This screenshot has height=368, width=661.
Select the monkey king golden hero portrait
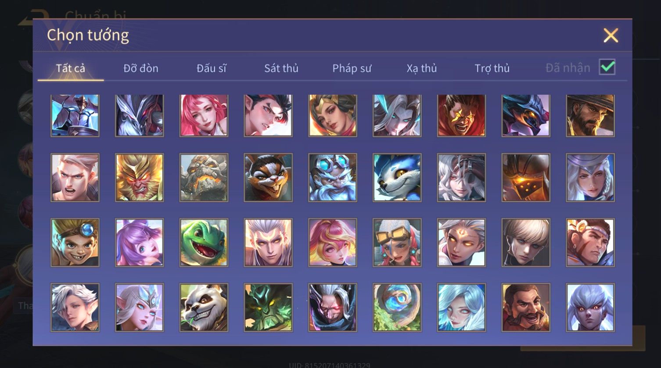(139, 178)
